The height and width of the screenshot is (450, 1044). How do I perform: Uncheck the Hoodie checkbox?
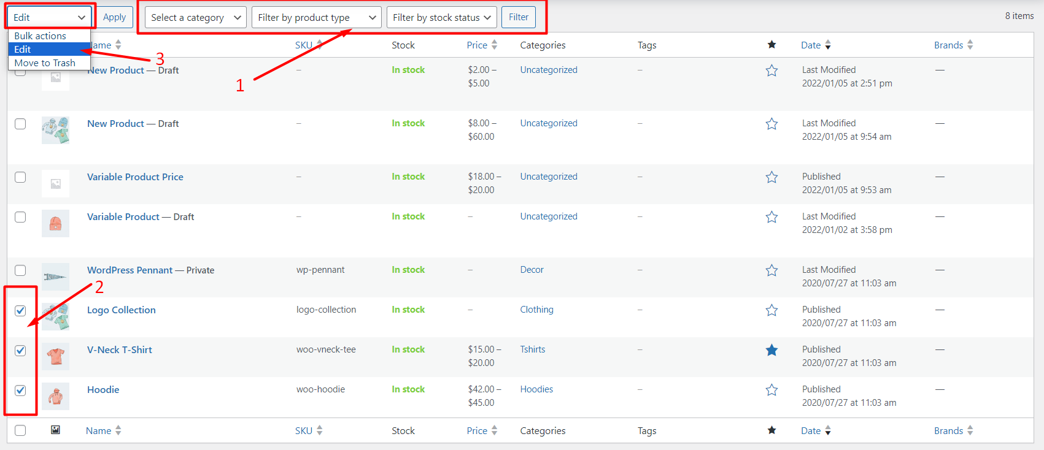(20, 390)
